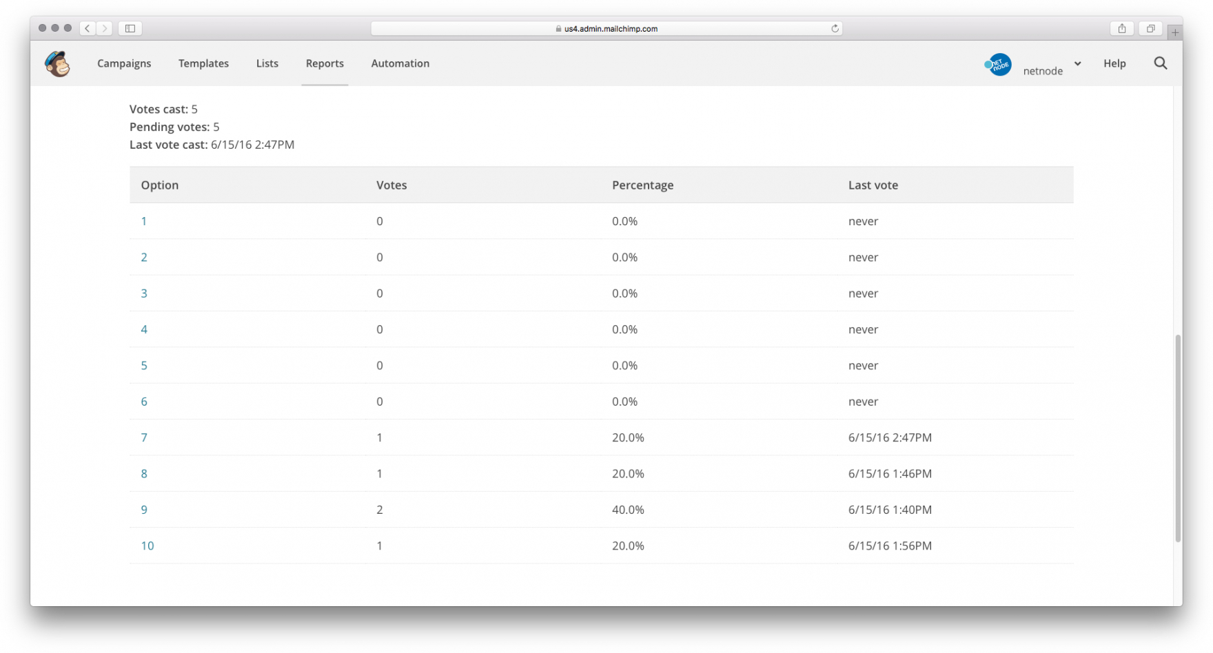Click the netnode account avatar
This screenshot has height=653, width=1213.
pyautogui.click(x=997, y=65)
